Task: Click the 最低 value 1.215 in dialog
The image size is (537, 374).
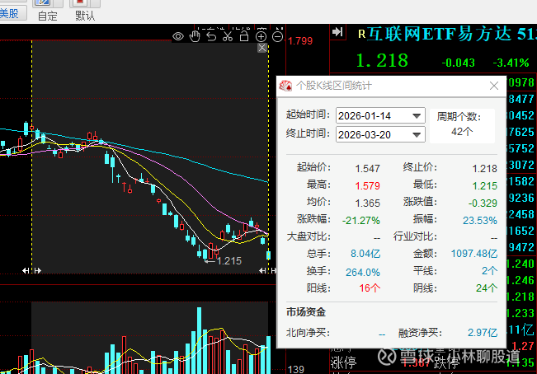Action: (x=484, y=185)
